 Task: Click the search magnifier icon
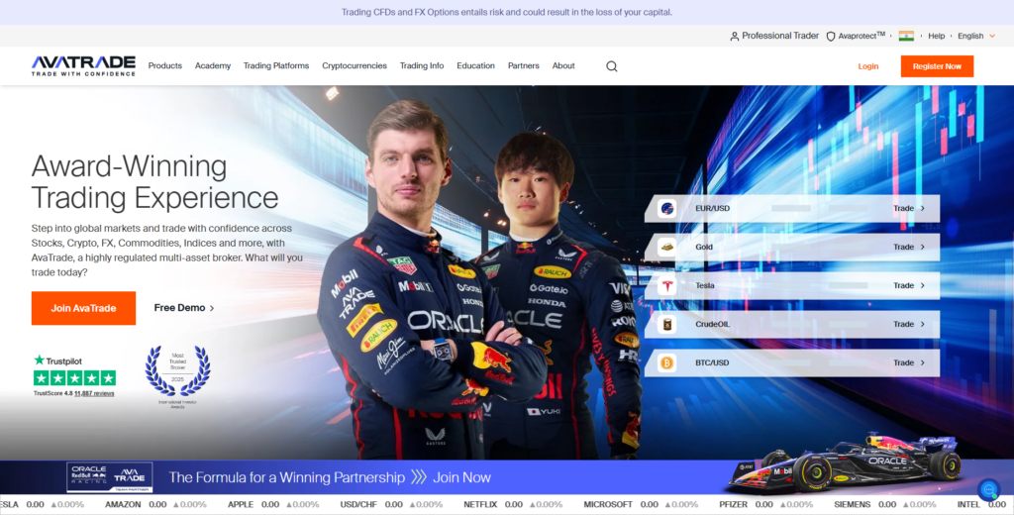point(611,66)
